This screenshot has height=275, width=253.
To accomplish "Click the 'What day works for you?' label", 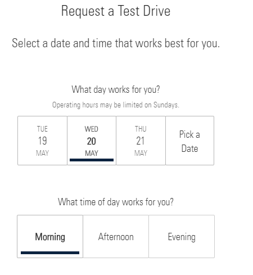I will tap(116, 89).
